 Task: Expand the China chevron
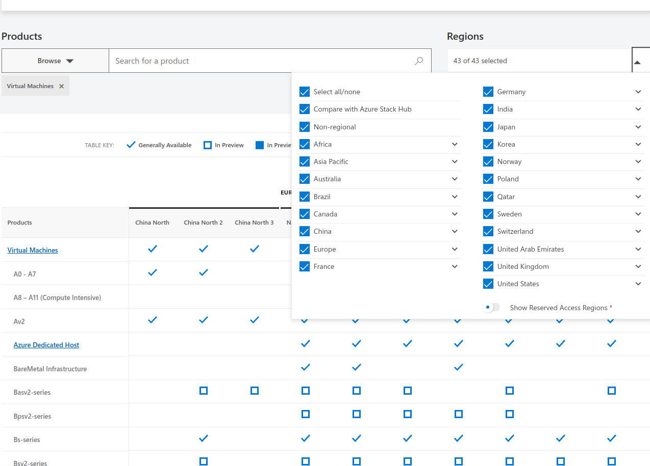click(455, 231)
